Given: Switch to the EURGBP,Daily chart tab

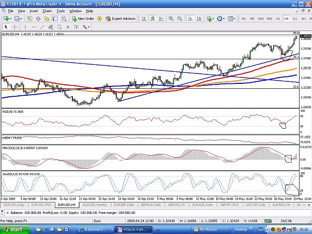Looking at the screenshot, I should [124, 205].
